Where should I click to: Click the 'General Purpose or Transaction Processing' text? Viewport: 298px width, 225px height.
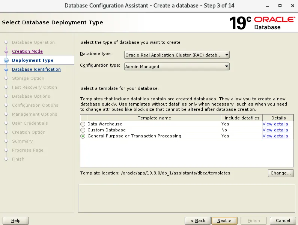pyautogui.click(x=134, y=136)
